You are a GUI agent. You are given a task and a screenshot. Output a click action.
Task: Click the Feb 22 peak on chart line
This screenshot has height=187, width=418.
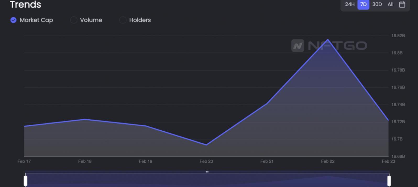point(328,40)
